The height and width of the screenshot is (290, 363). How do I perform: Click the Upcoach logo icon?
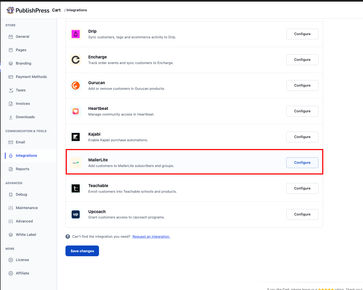[x=76, y=214]
